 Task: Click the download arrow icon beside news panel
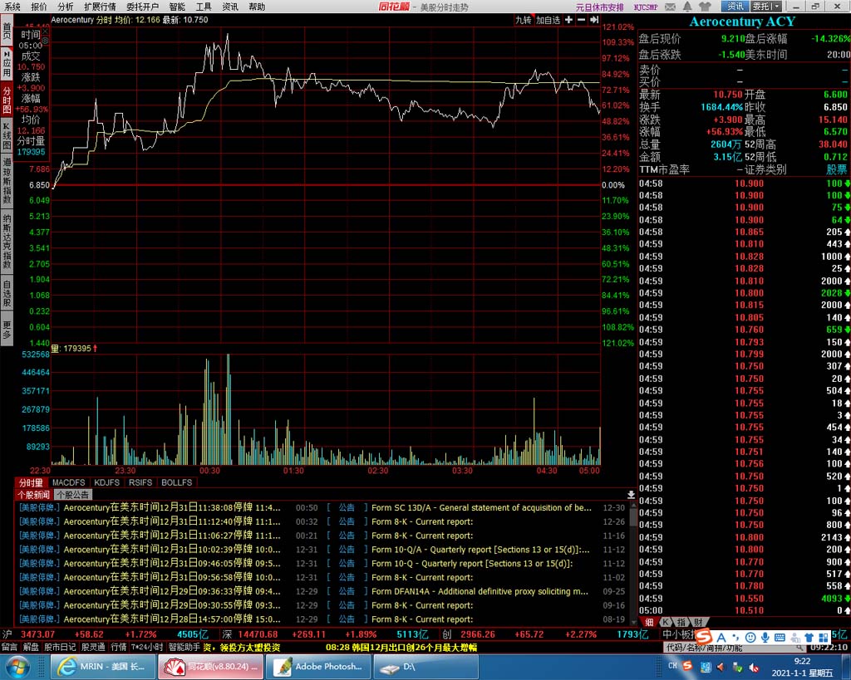pyautogui.click(x=631, y=495)
